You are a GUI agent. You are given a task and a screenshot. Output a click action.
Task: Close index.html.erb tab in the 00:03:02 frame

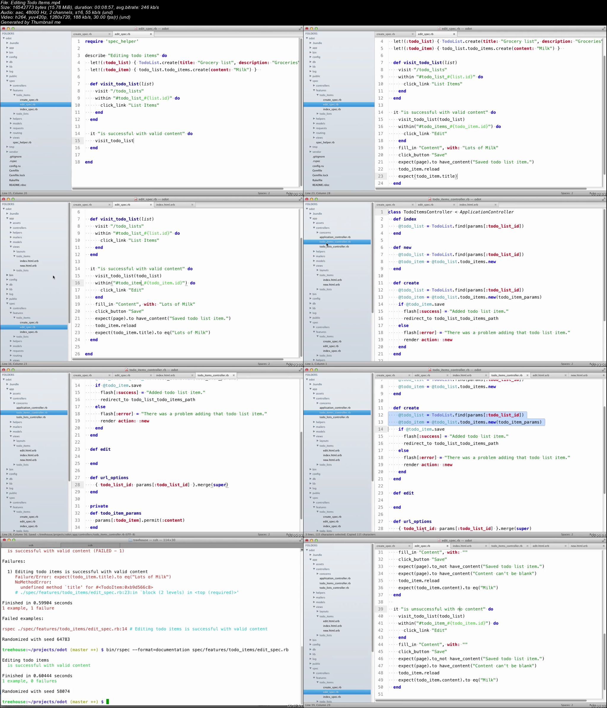pos(192,205)
